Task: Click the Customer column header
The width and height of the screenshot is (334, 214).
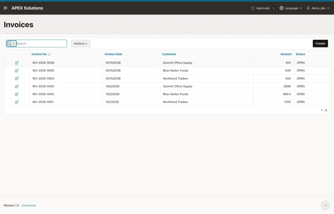Action: click(169, 54)
